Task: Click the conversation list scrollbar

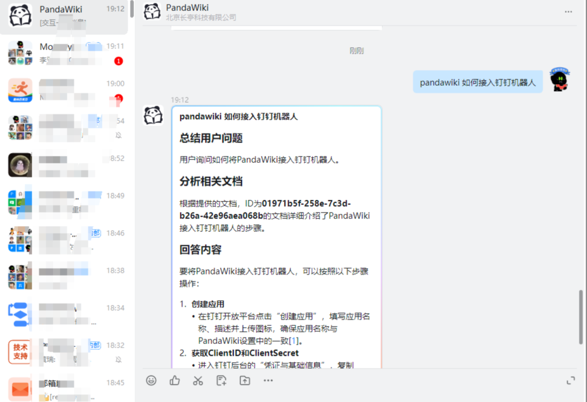Action: 132,9
